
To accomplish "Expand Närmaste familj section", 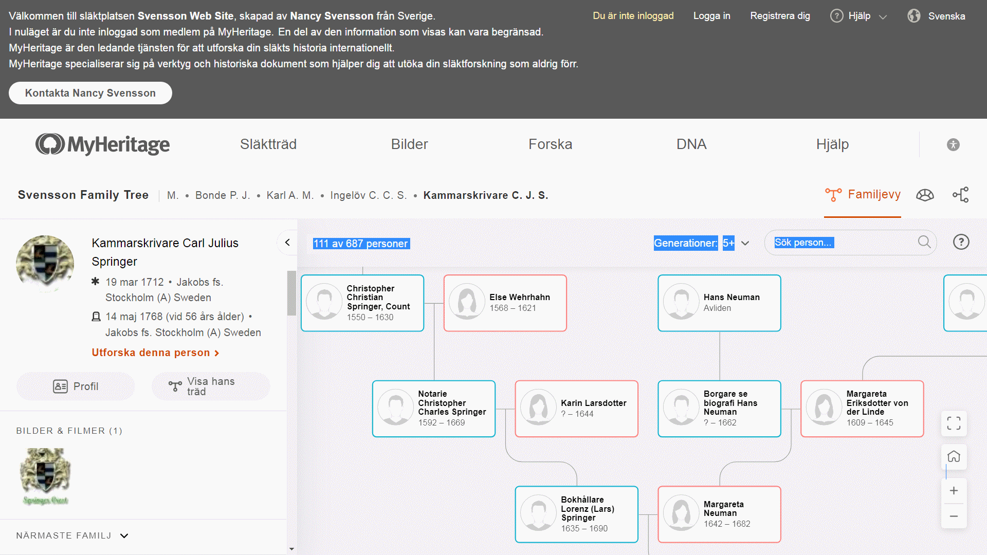I will (x=72, y=535).
